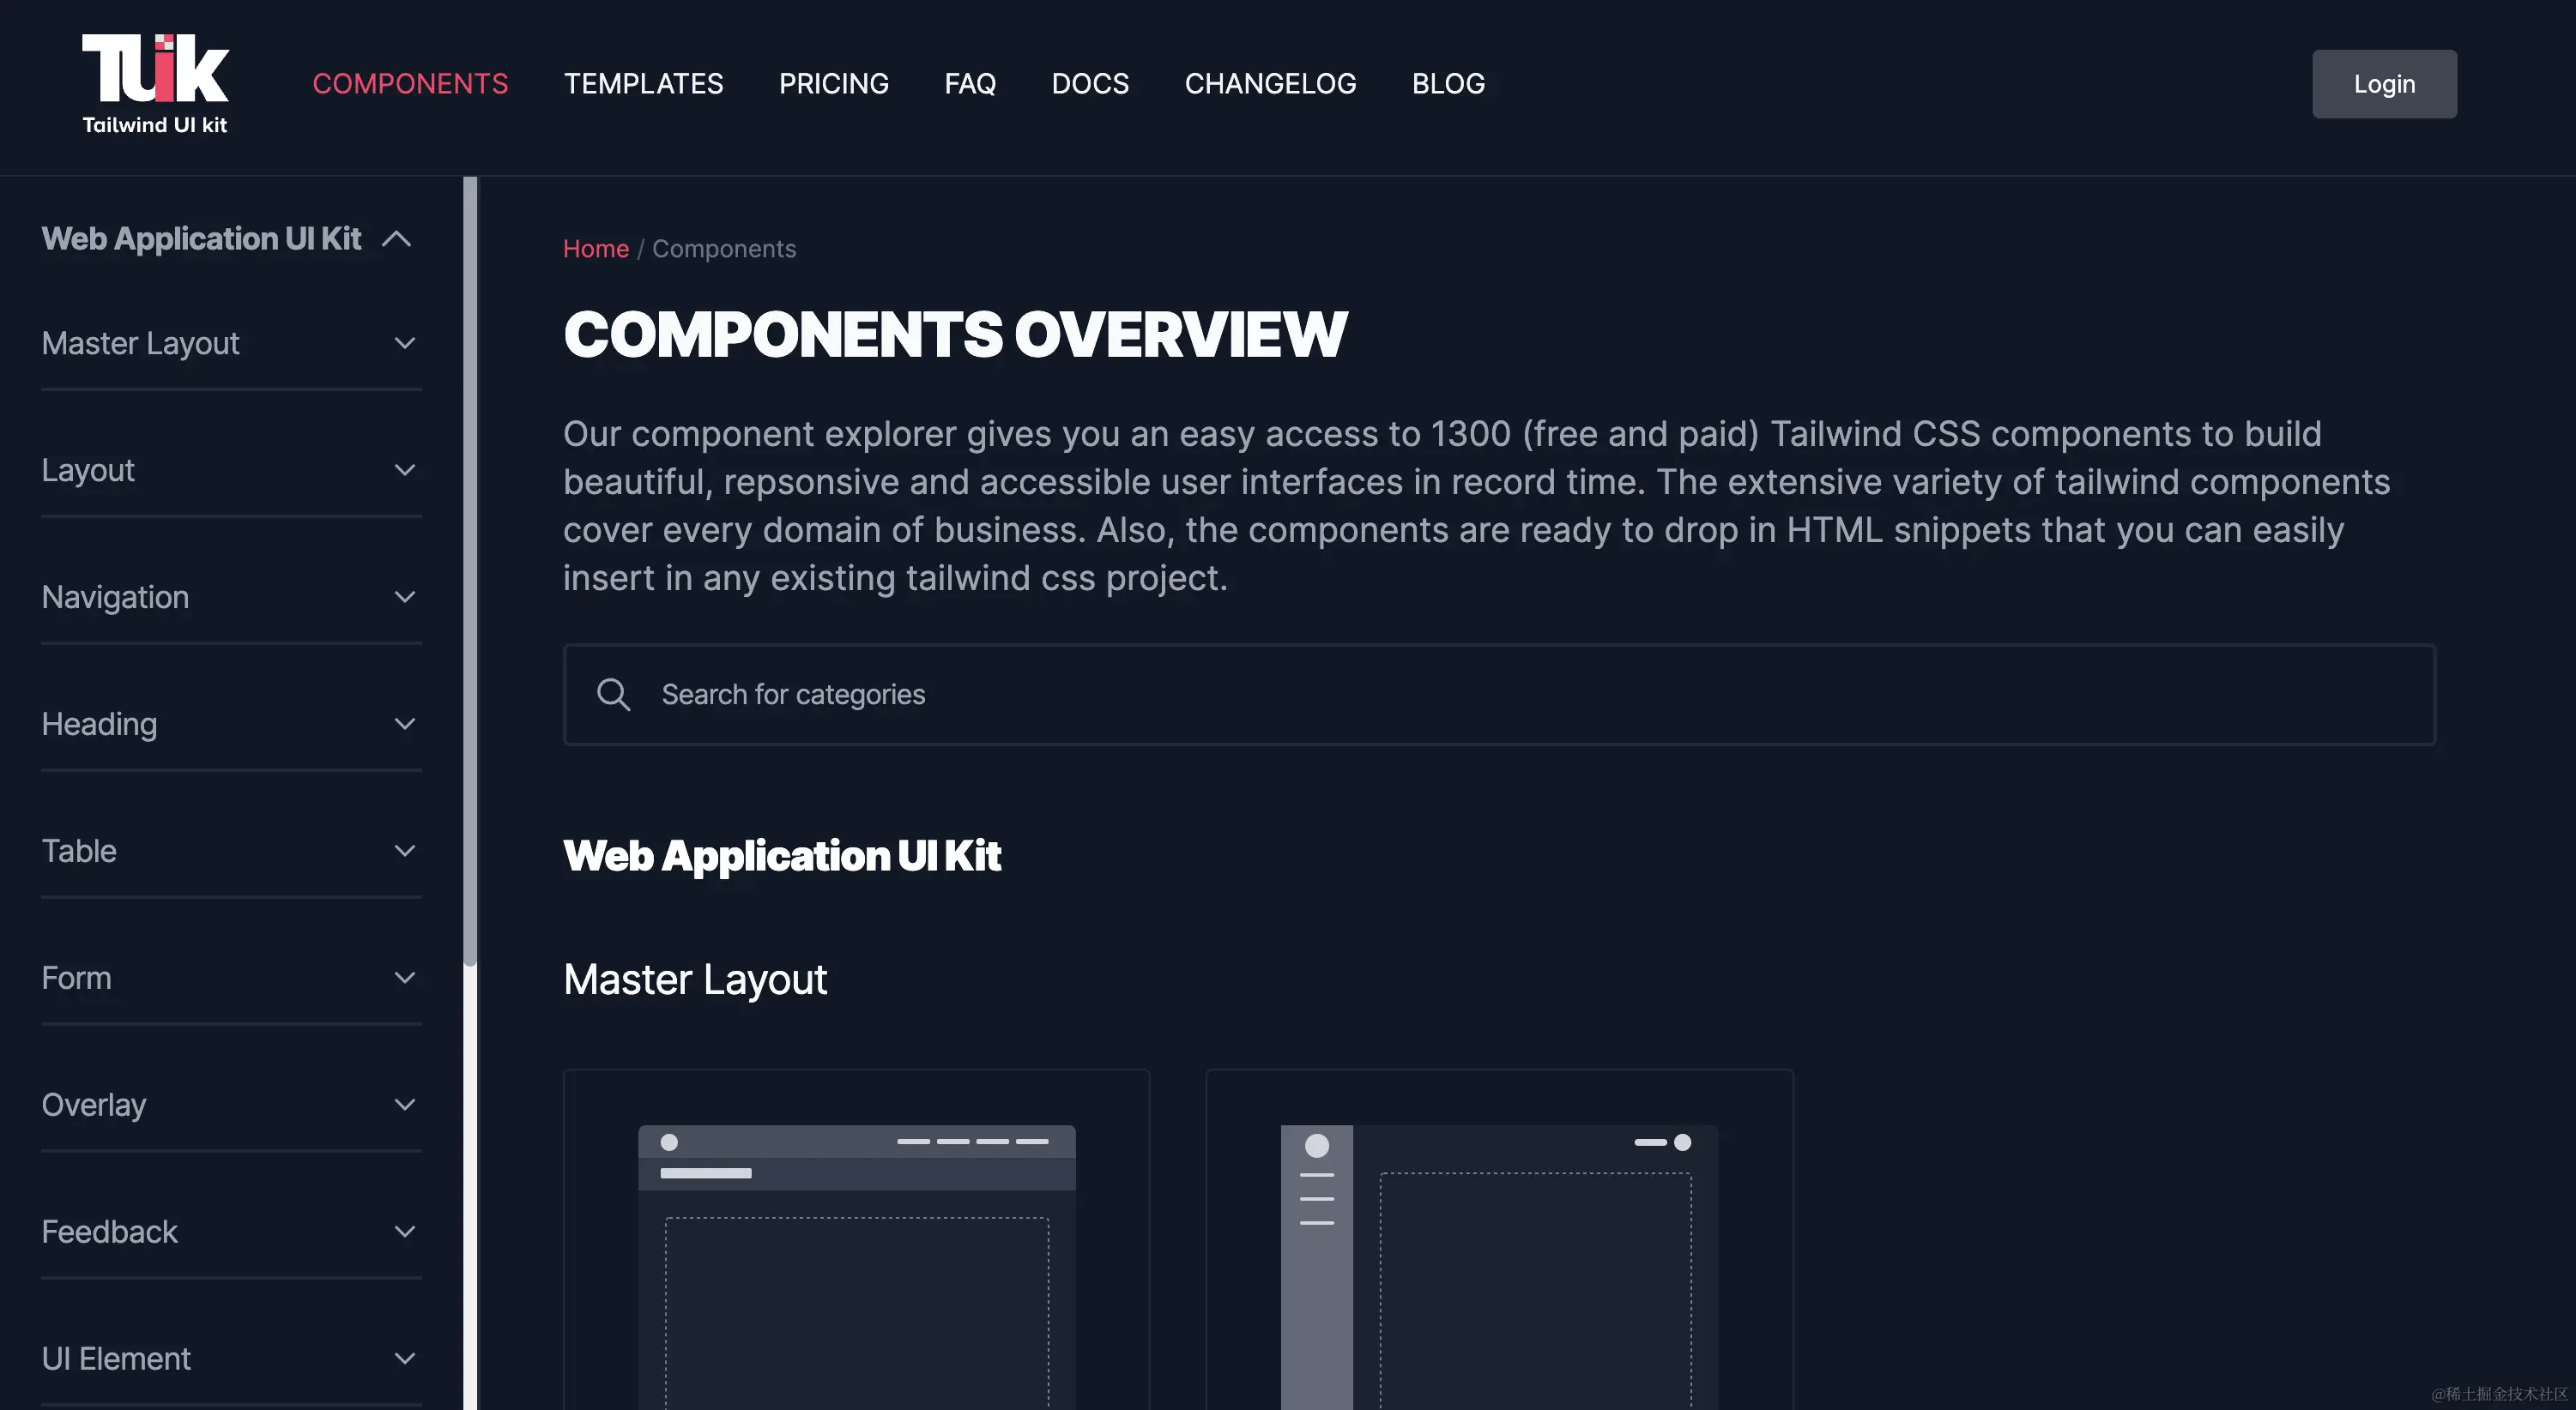The height and width of the screenshot is (1410, 2576).
Task: Click chevron icon beside Master Layout
Action: coord(405,344)
